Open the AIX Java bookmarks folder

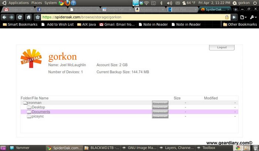tap(87, 25)
